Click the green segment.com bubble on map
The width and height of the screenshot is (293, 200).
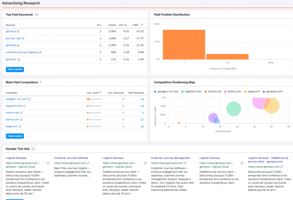(x=233, y=108)
